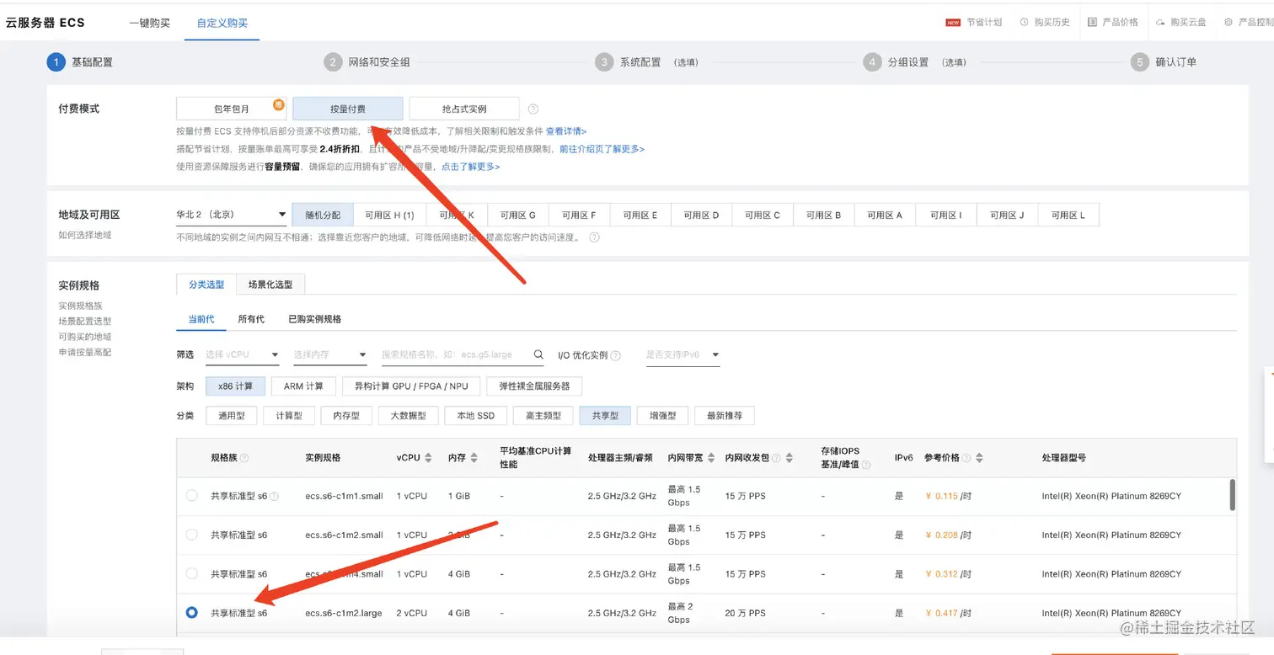Select ARM 计算 architecture
This screenshot has width=1274, height=655.
coord(303,386)
